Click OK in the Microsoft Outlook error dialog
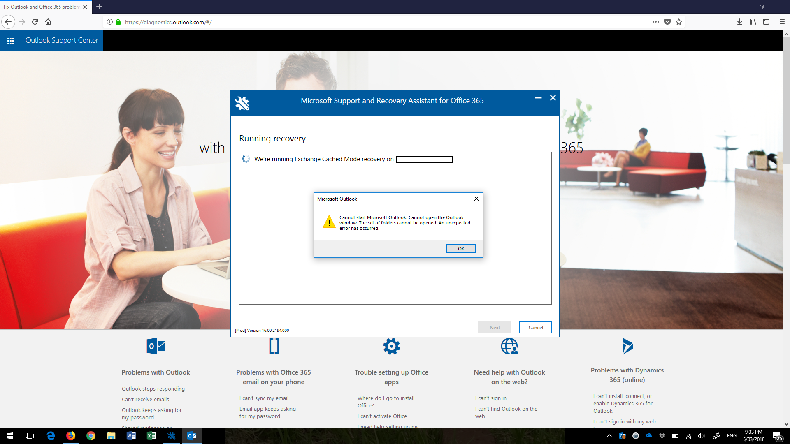The height and width of the screenshot is (444, 790). [461, 249]
